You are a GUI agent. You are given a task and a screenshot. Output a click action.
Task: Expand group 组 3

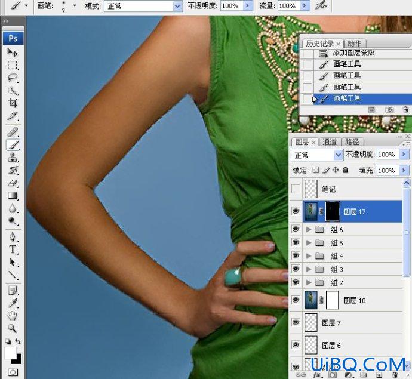pyautogui.click(x=309, y=269)
